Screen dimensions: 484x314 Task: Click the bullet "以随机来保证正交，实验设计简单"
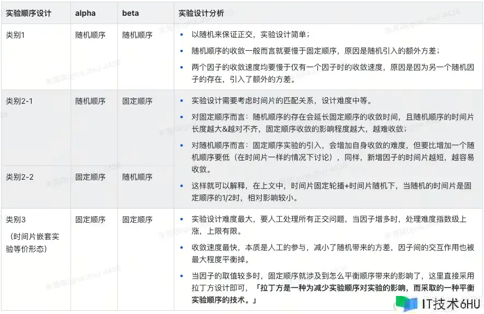(x=250, y=34)
